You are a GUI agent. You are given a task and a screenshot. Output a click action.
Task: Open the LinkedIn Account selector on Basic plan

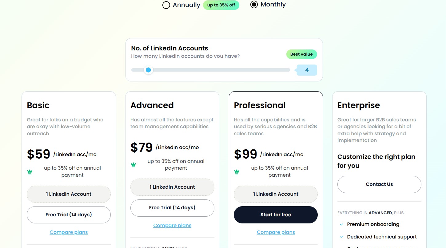point(68,194)
